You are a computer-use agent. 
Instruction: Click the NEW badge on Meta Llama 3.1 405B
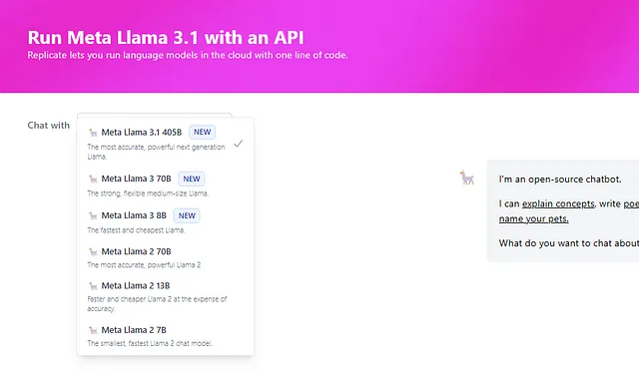tap(202, 132)
